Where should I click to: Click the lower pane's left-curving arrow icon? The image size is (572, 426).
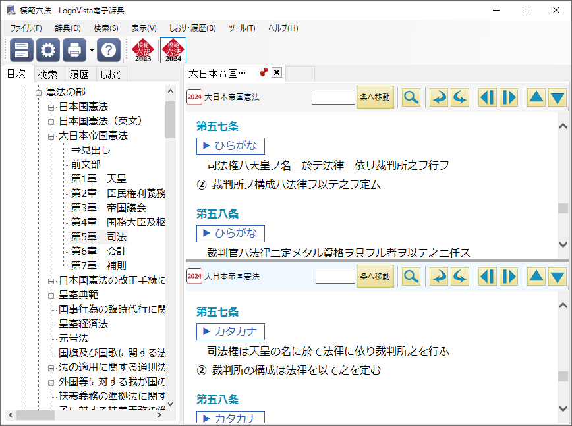460,277
